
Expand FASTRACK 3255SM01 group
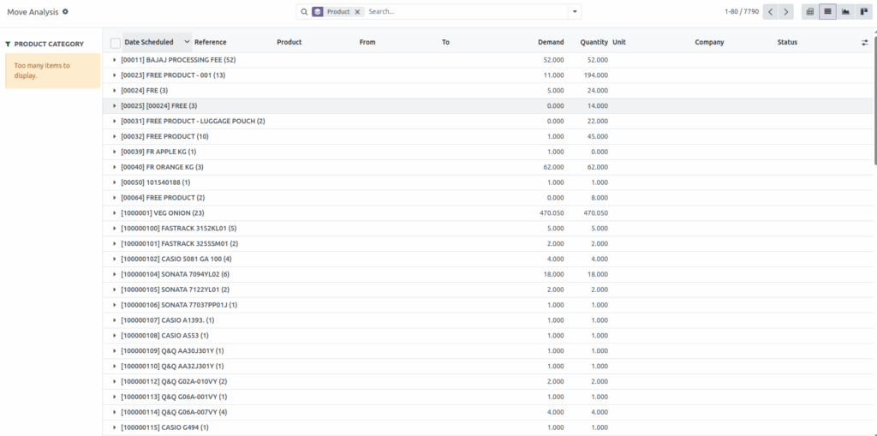[114, 244]
